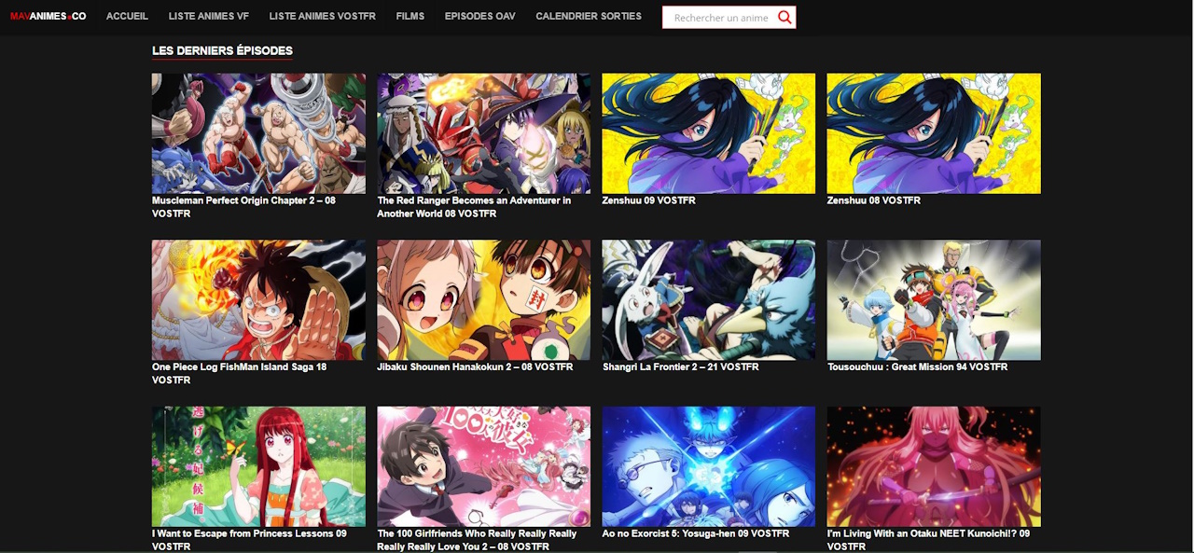Open the Zenshuu 08 VOSTFR thumbnail
Viewport: 1194px width, 553px height.
tap(933, 133)
